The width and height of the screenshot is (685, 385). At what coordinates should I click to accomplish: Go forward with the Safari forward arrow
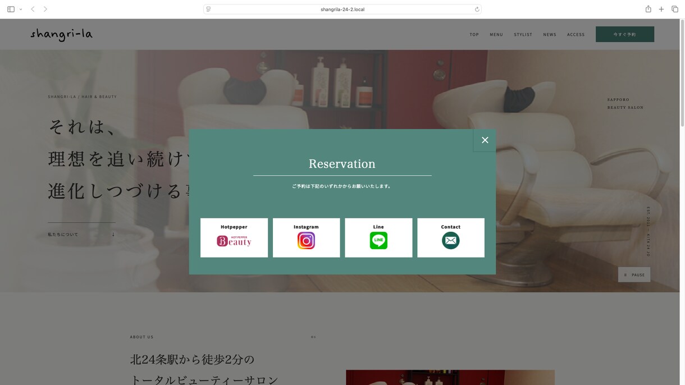(45, 9)
